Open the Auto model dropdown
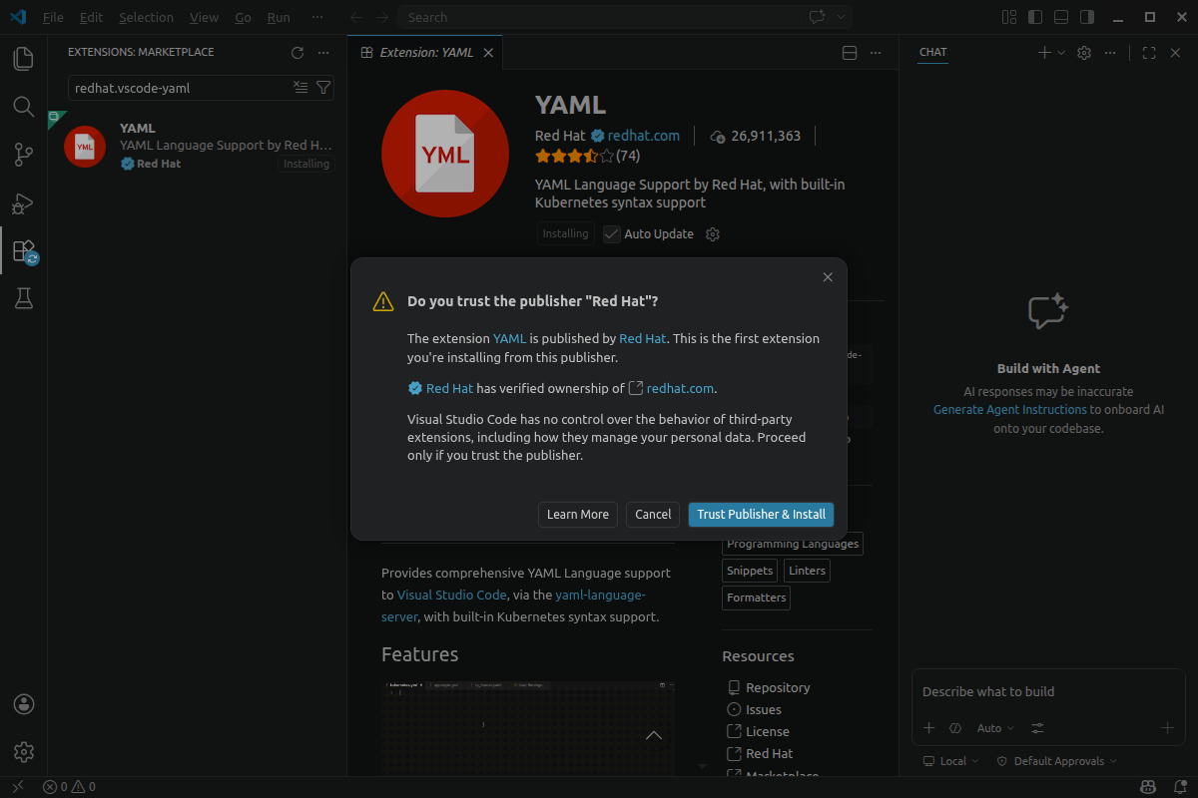 click(x=995, y=728)
